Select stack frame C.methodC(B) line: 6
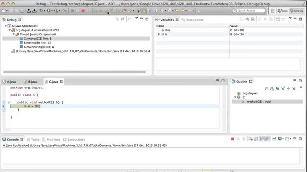Screen dimensions: 307x172 tap(76, 38)
